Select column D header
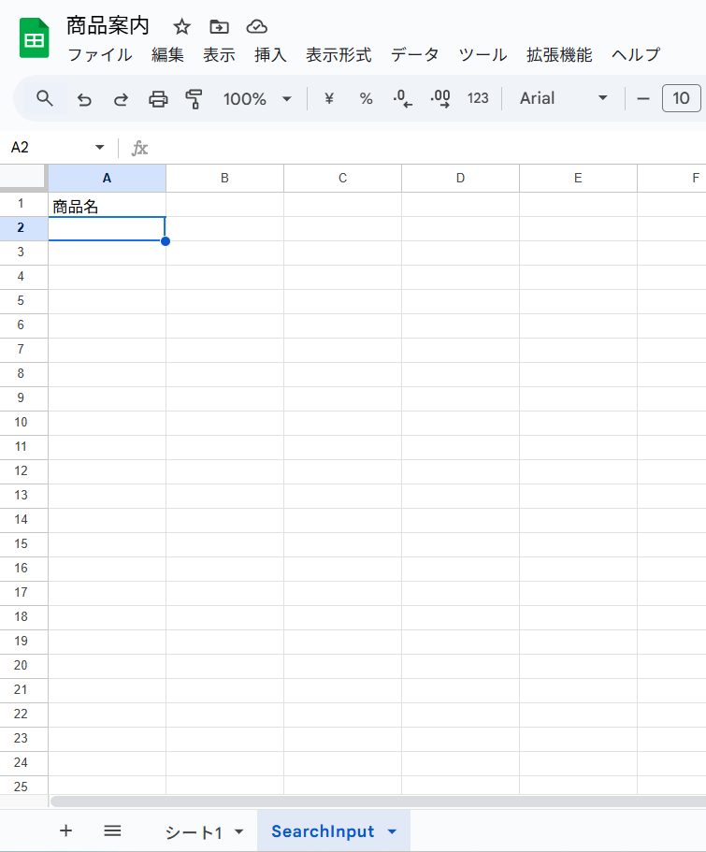This screenshot has height=852, width=706. (460, 179)
